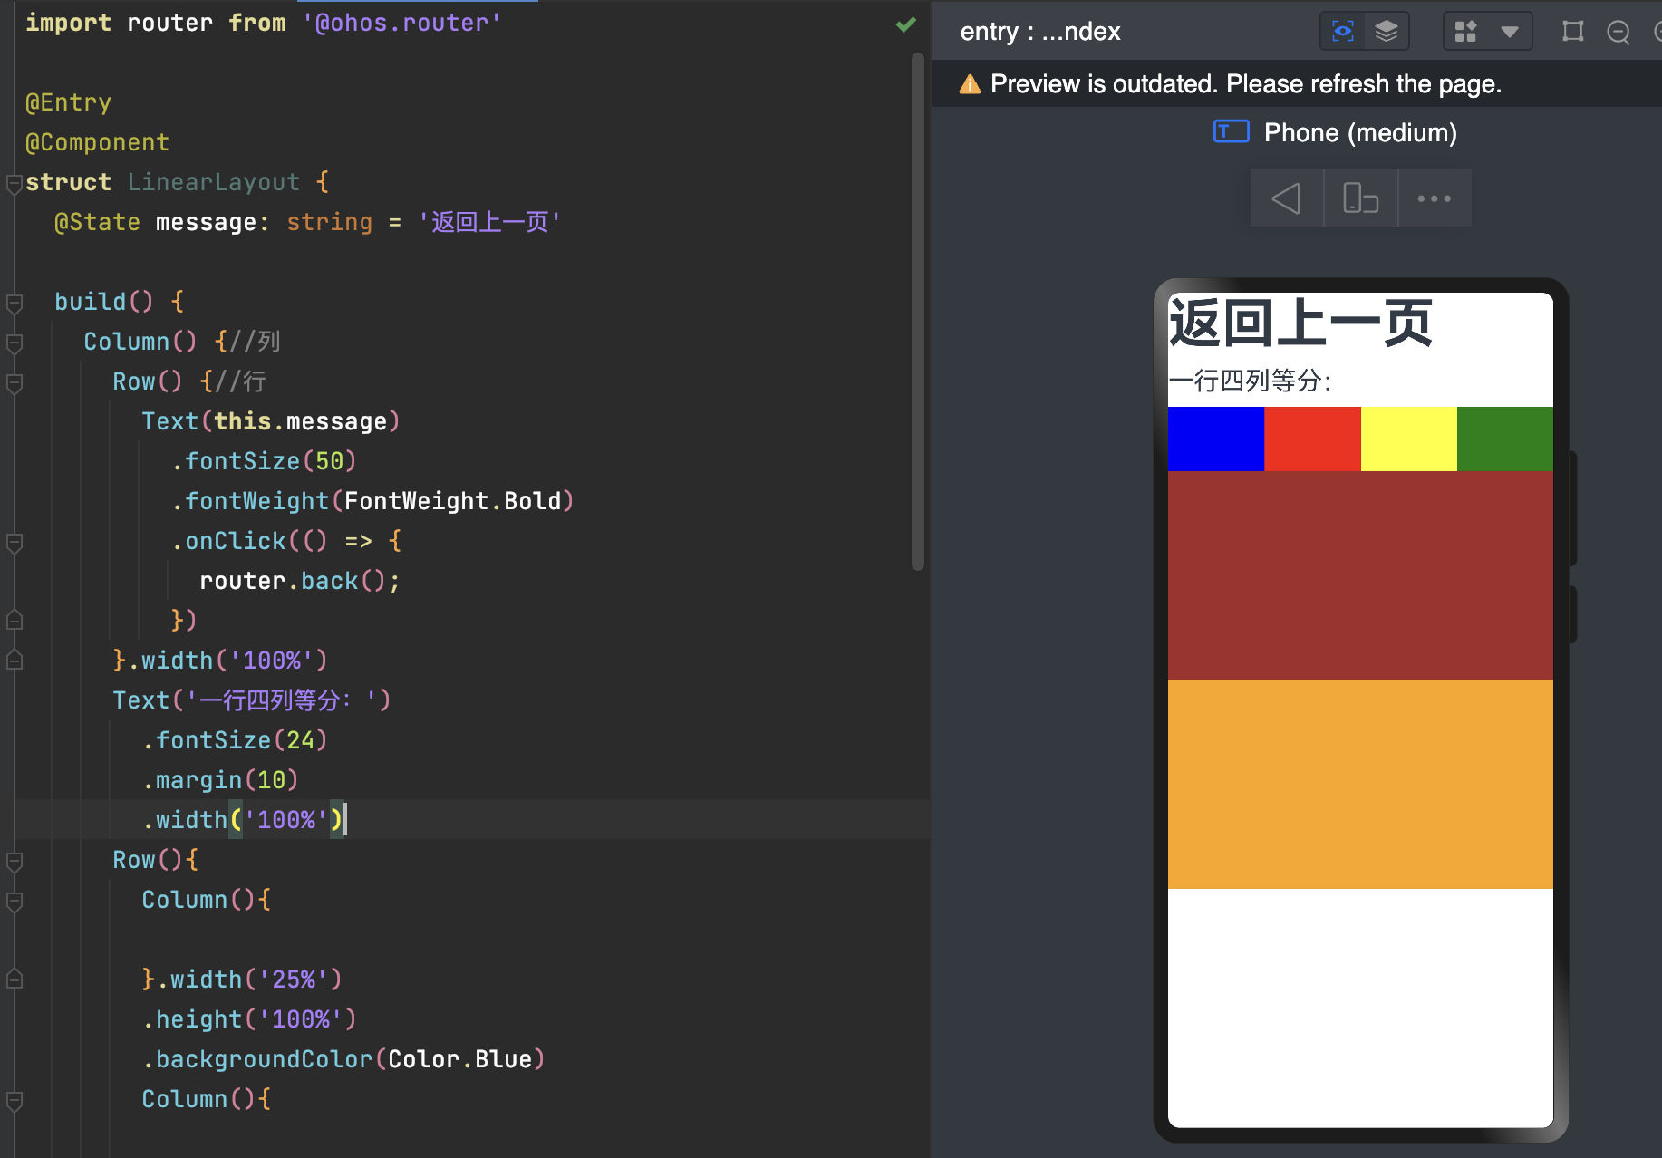This screenshot has height=1158, width=1662.
Task: Collapse the struct LinearLayout block
Action: [x=14, y=184]
